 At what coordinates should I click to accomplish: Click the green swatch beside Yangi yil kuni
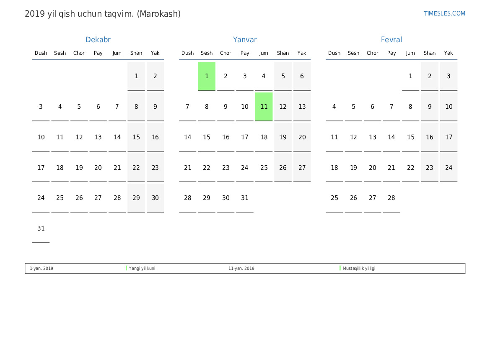pyautogui.click(x=127, y=268)
